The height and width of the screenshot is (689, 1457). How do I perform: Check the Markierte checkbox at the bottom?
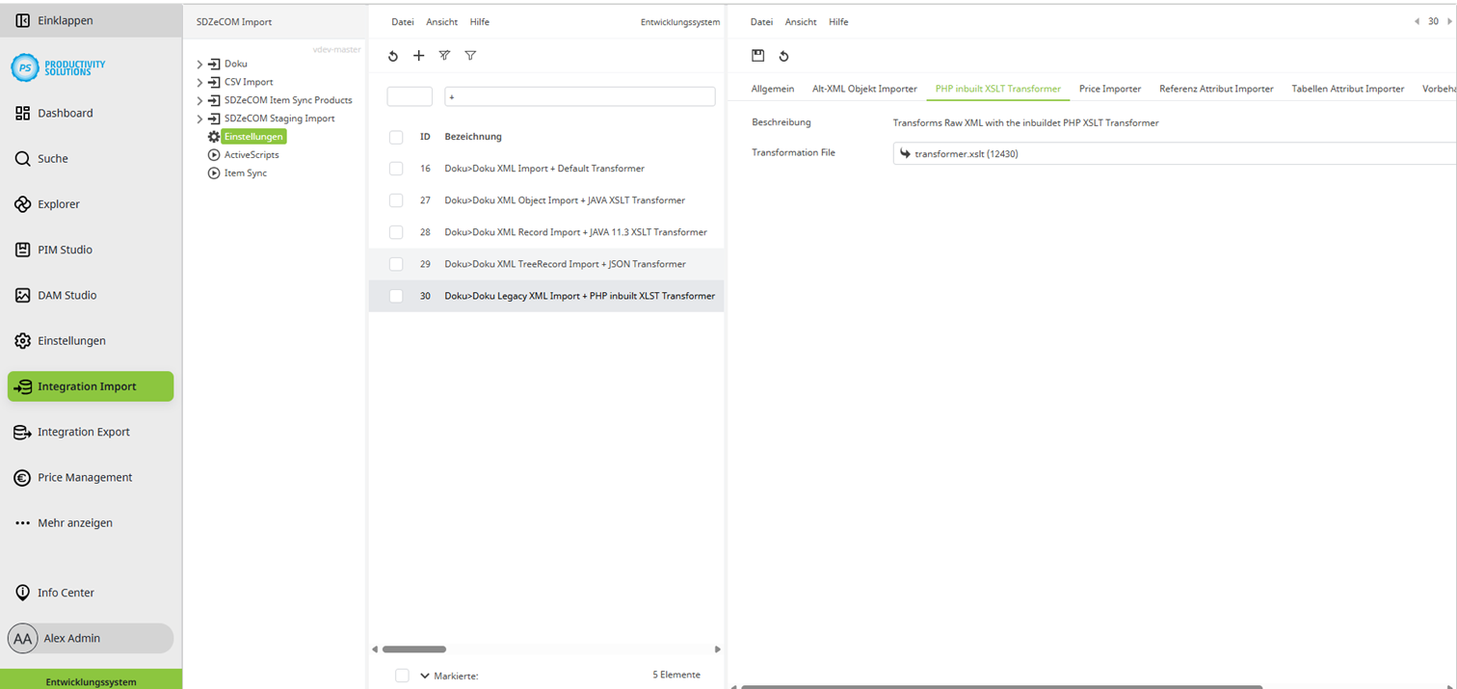[x=402, y=675]
